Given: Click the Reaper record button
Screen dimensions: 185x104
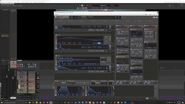Looking at the screenshot, I should (x=80, y=5).
